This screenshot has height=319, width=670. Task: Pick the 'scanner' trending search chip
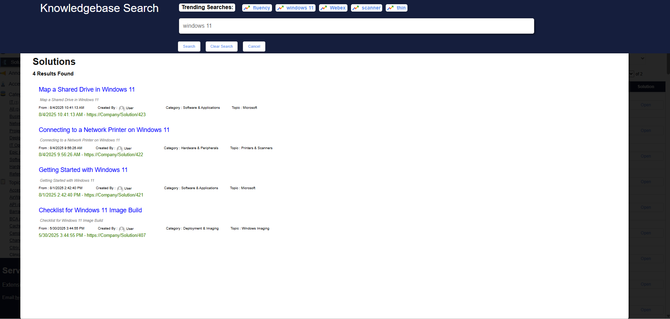coord(366,8)
